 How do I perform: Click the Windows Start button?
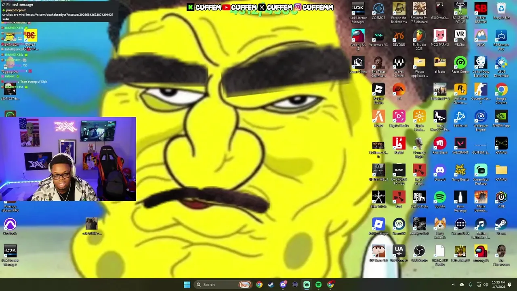coord(187,285)
